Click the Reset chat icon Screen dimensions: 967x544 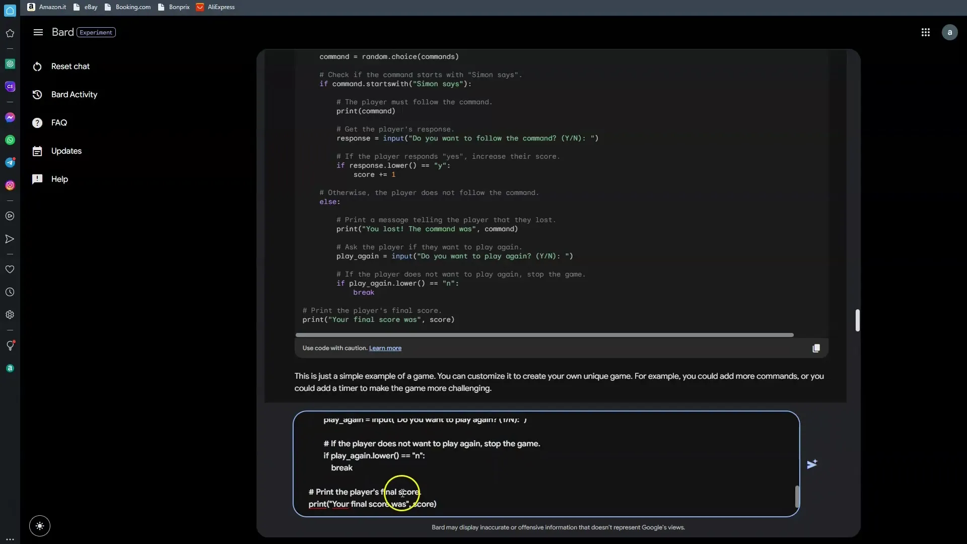(x=37, y=66)
